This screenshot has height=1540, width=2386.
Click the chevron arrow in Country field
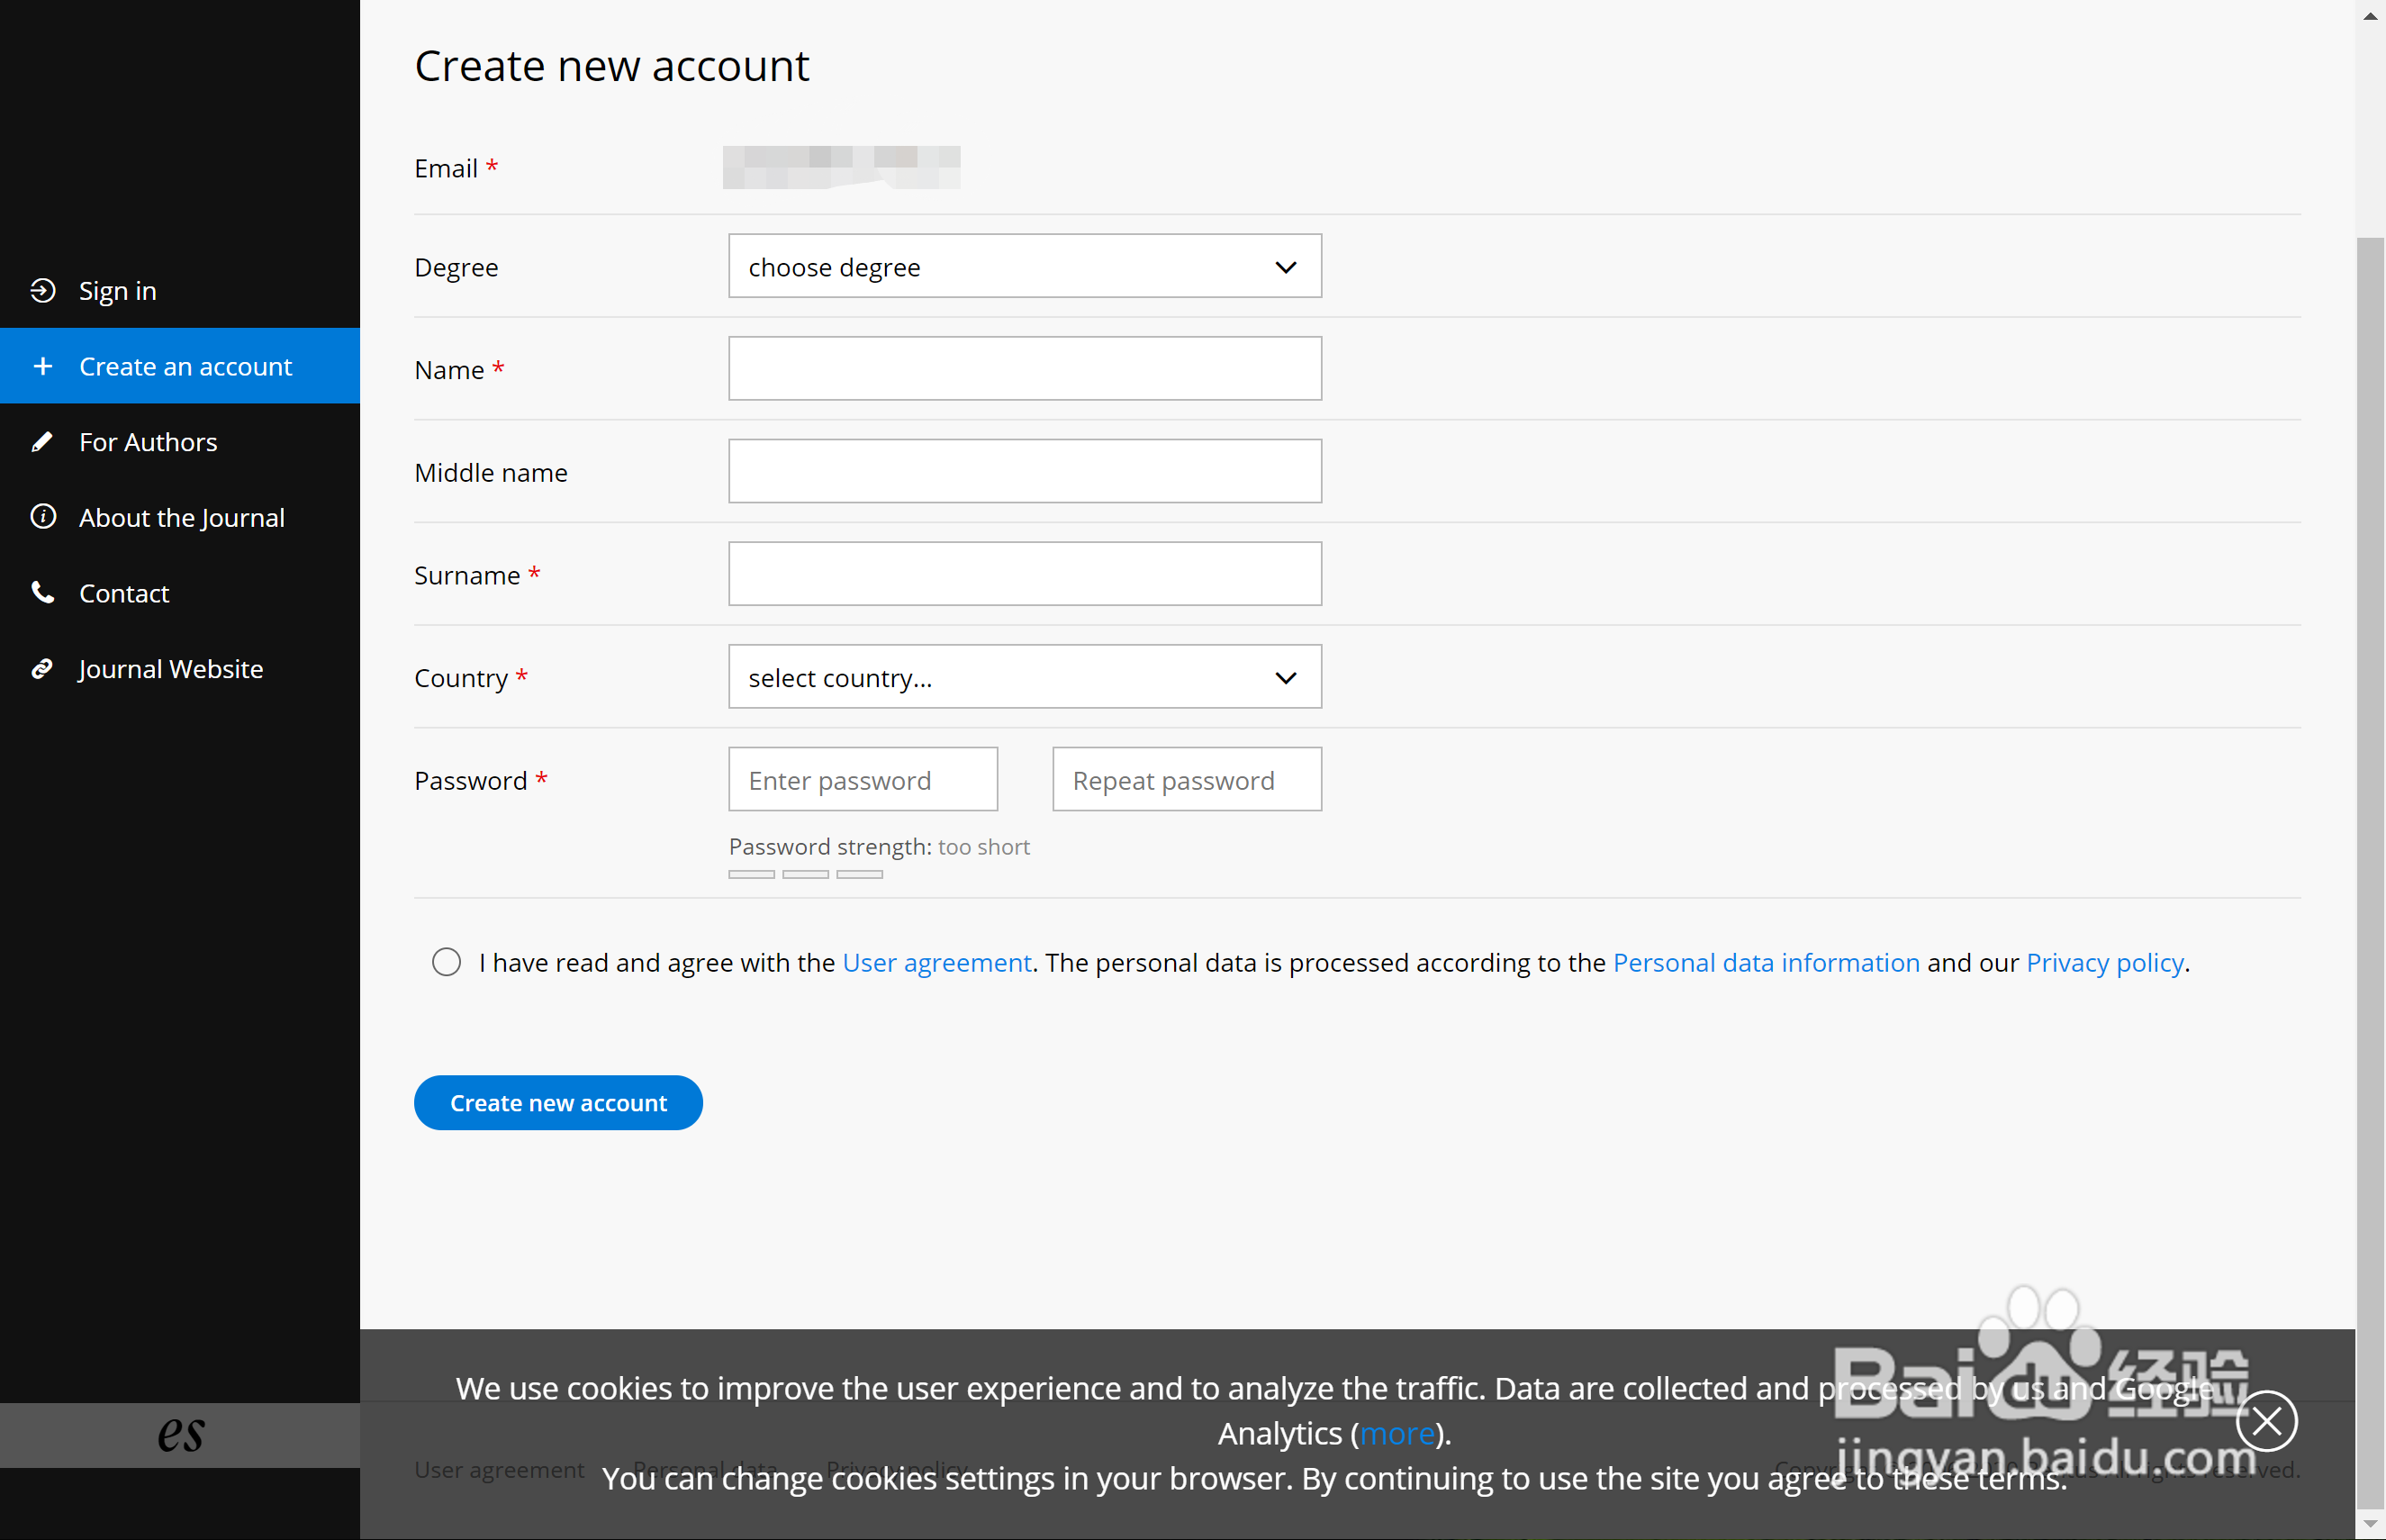(x=1286, y=678)
